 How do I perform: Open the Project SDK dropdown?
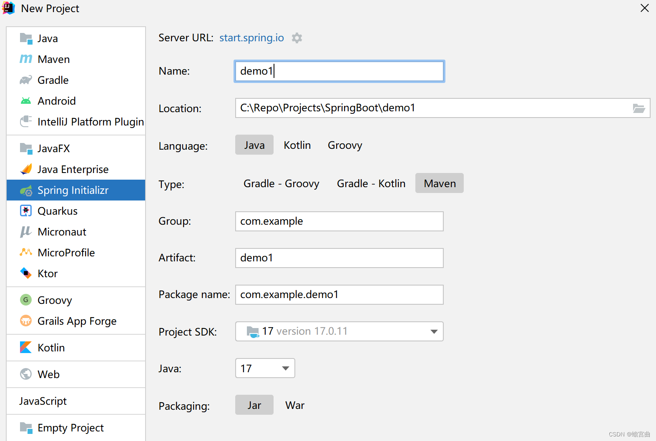(339, 331)
